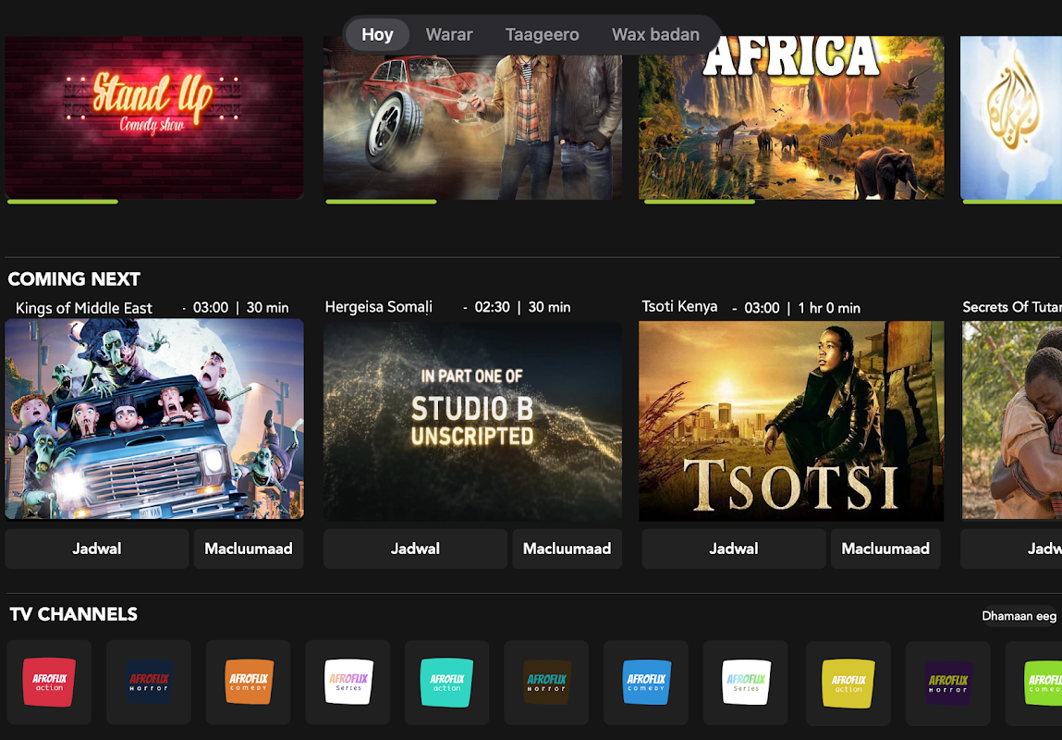Open the Secrets Of Tutan poster thumbnail
The width and height of the screenshot is (1062, 740).
[1012, 420]
